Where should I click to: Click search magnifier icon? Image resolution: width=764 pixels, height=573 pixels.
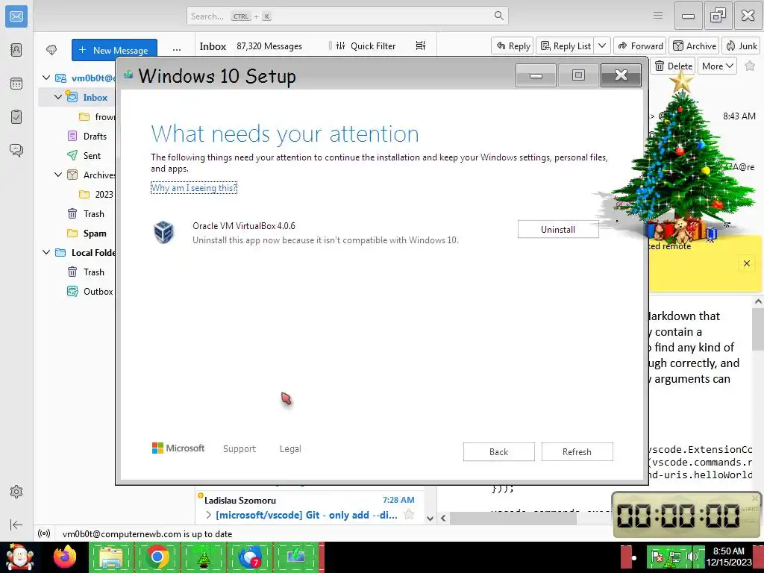498,16
